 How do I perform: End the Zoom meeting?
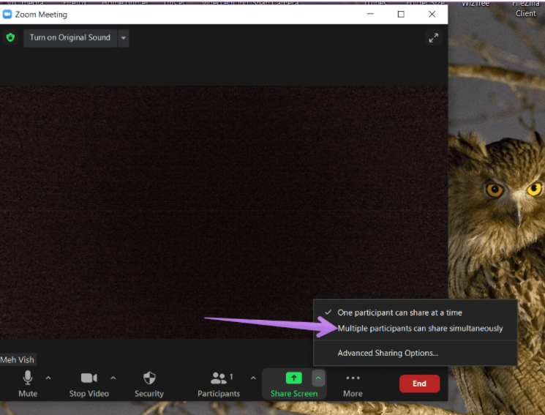[419, 384]
